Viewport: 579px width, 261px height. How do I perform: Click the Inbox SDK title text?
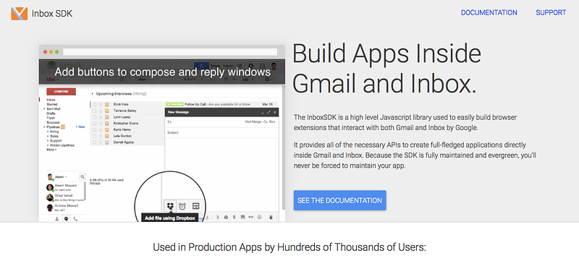point(52,14)
